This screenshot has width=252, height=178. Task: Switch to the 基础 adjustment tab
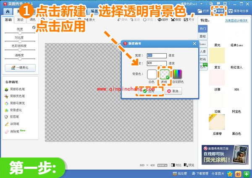pos(8,20)
